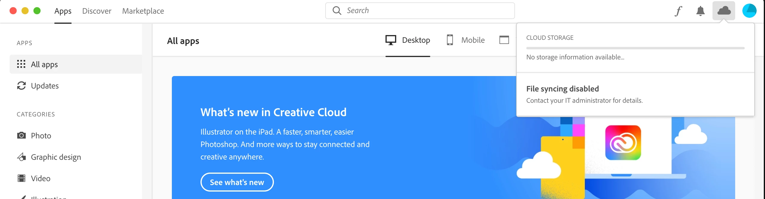Click the Desktop monitor icon
This screenshot has width=765, height=199.
click(391, 40)
